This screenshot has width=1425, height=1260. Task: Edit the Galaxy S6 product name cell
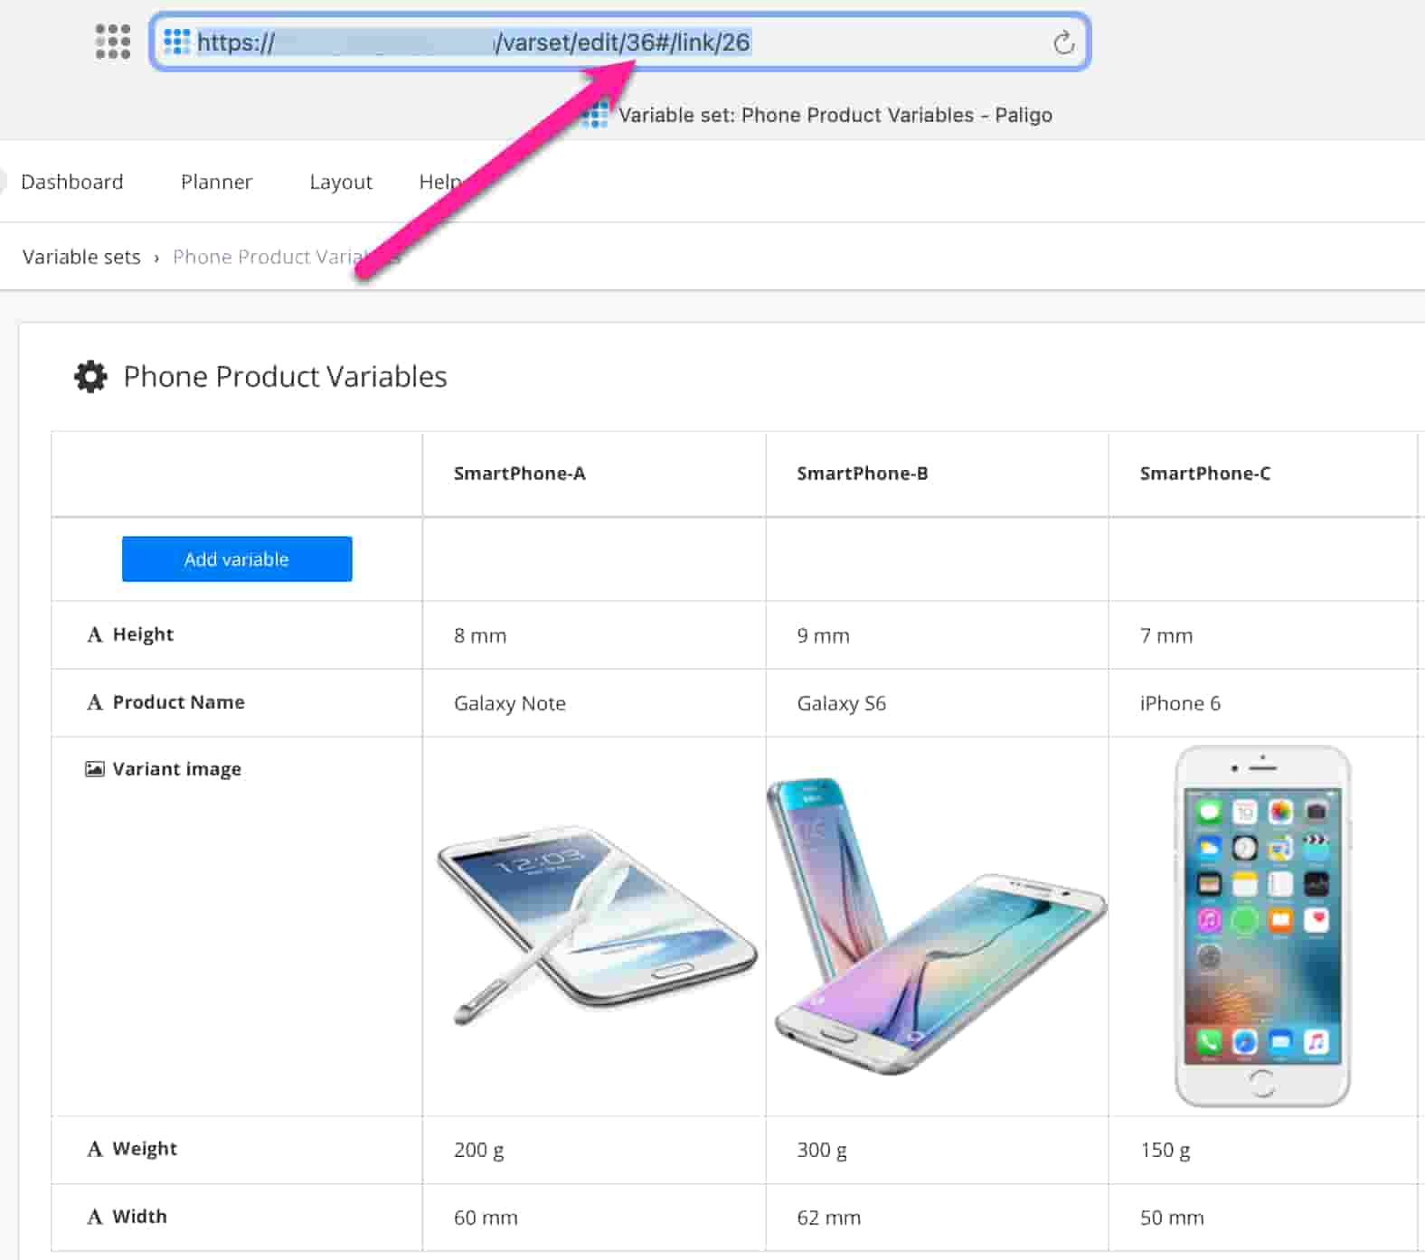point(842,703)
